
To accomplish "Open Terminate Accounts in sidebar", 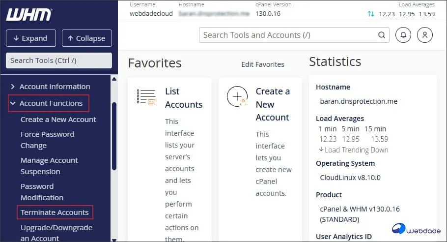I will (x=55, y=212).
